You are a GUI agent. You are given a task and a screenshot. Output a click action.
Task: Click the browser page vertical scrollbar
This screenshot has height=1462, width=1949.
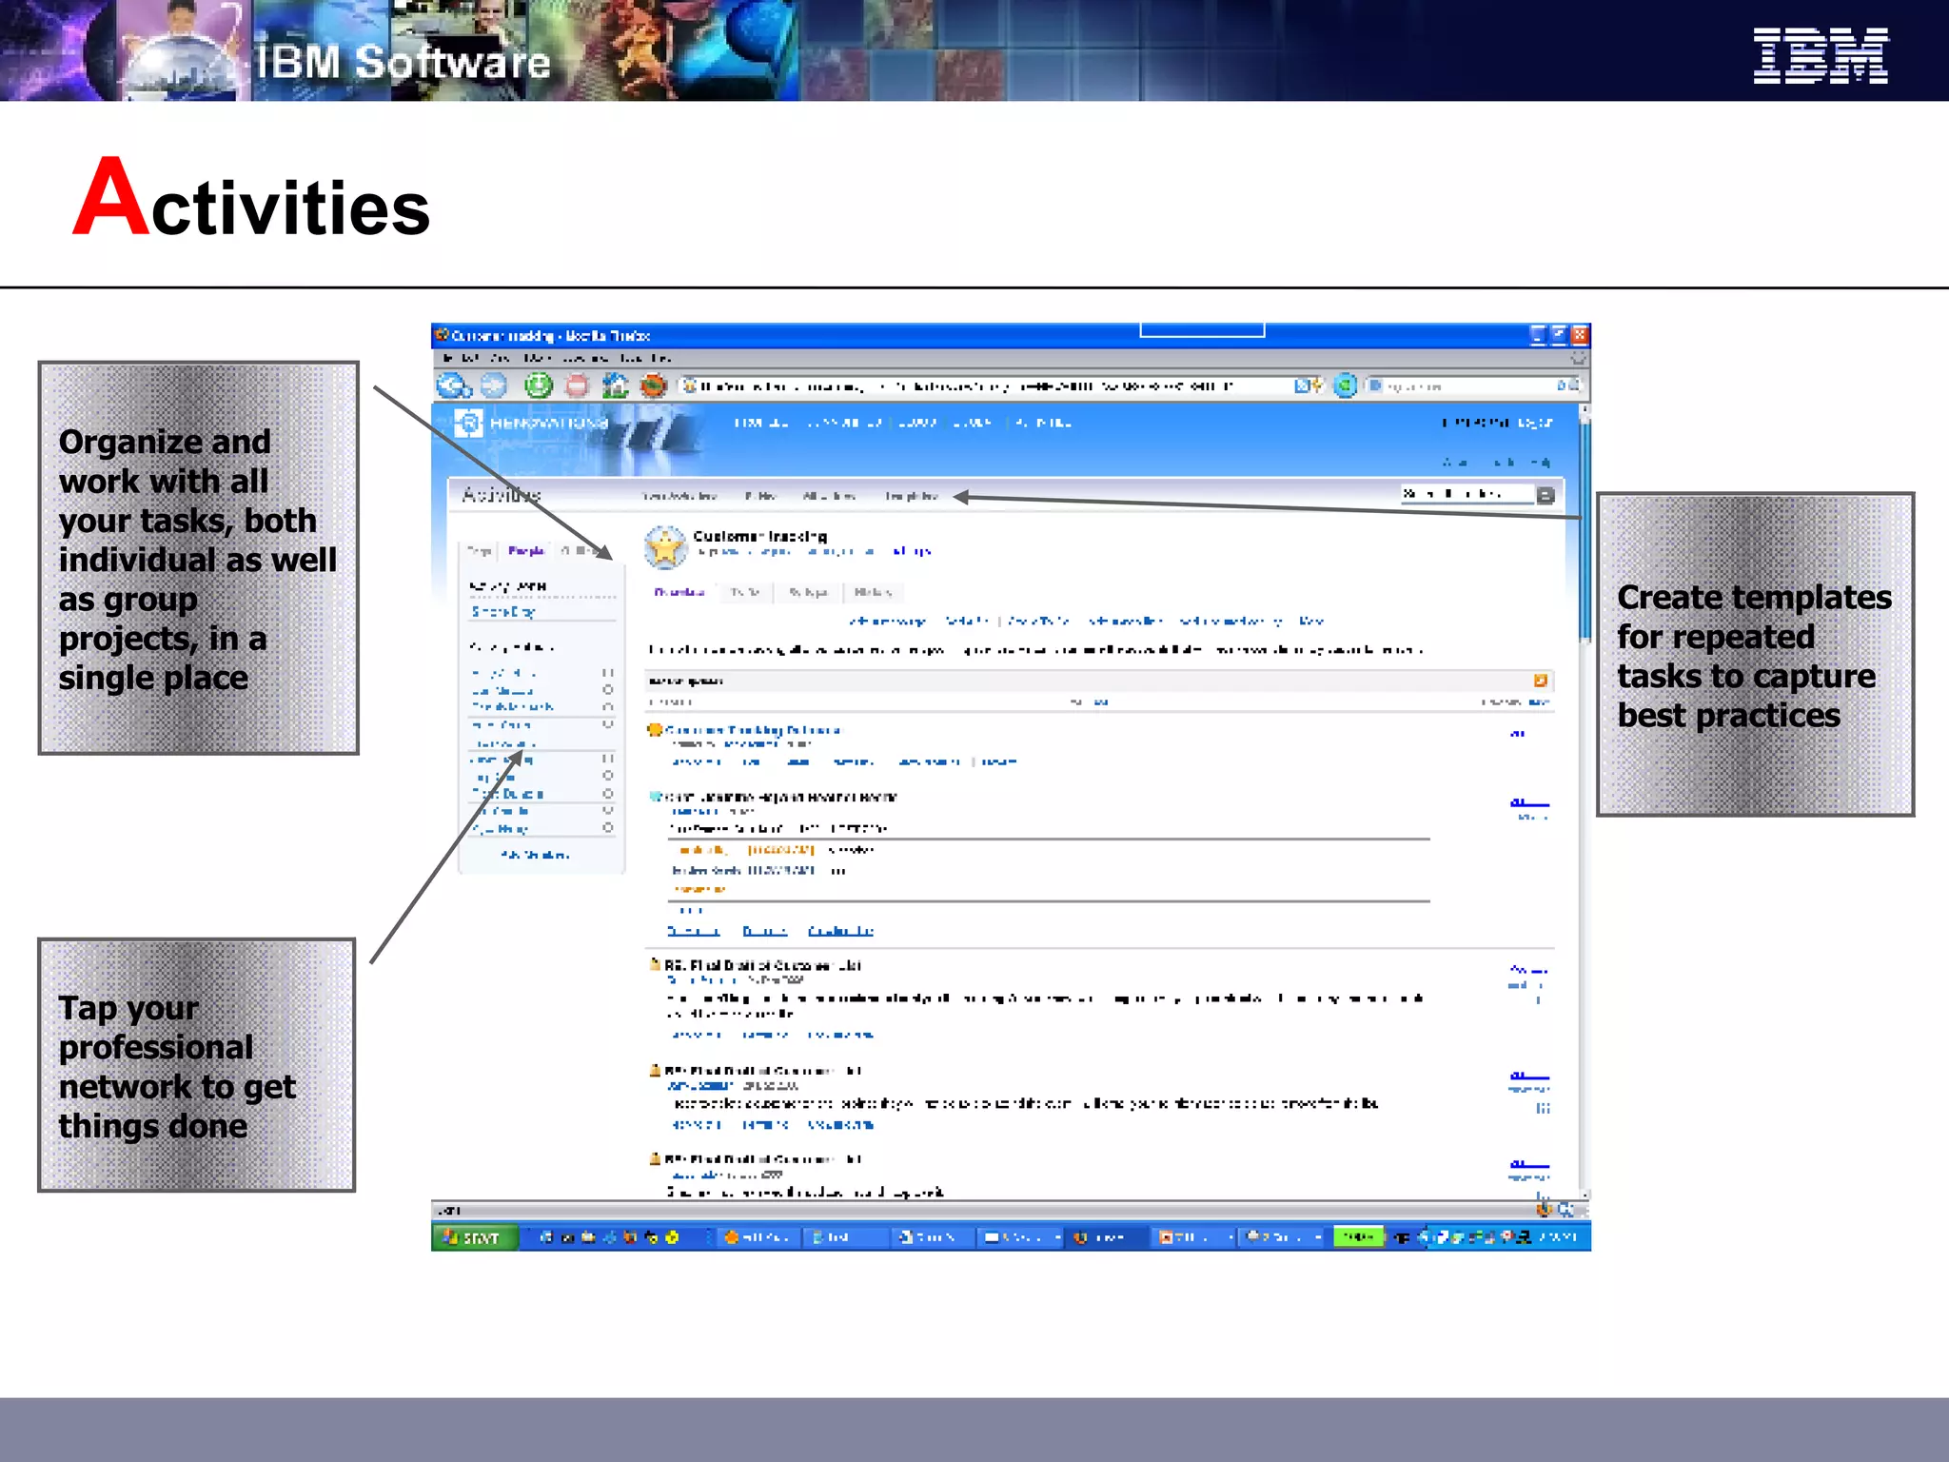[1585, 533]
